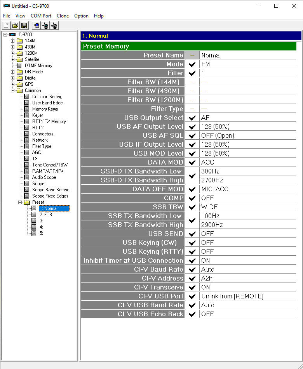Screen dimensions: 303x369
Task: Open the Option menu
Action: [81, 16]
